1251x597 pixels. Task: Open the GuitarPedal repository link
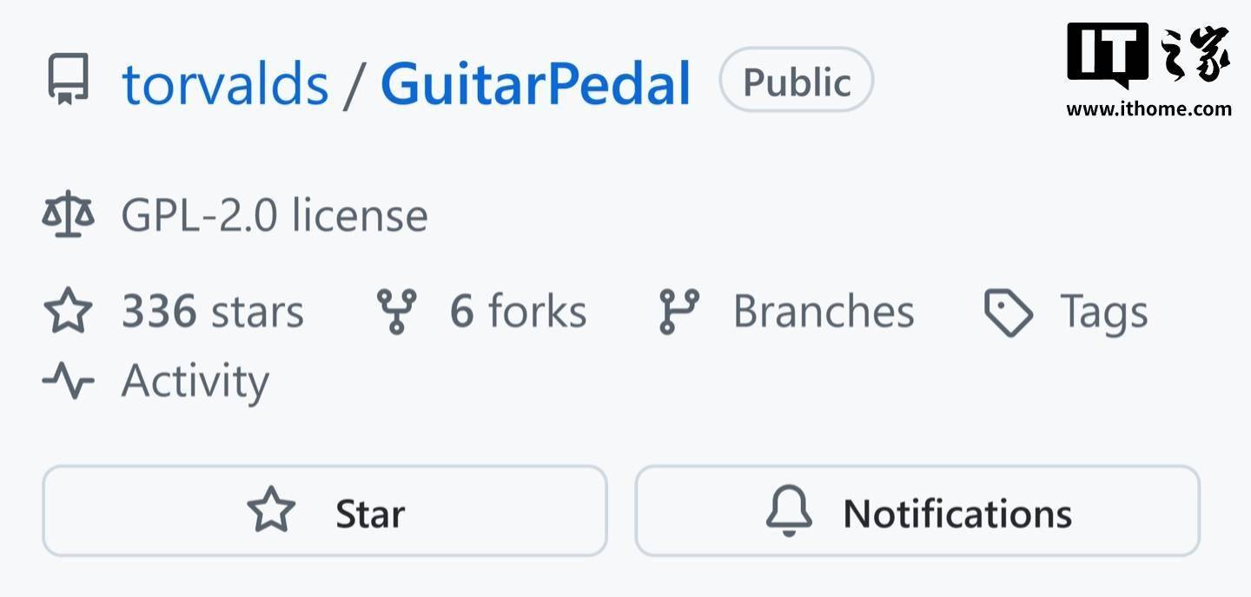tap(535, 83)
